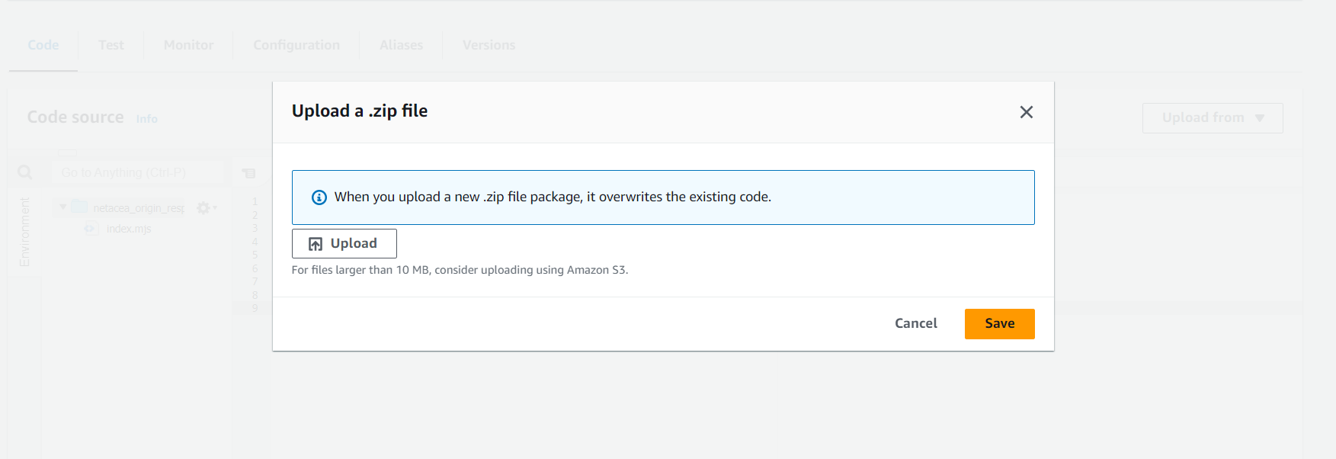
Task: Select the Aliases tab
Action: tap(401, 45)
